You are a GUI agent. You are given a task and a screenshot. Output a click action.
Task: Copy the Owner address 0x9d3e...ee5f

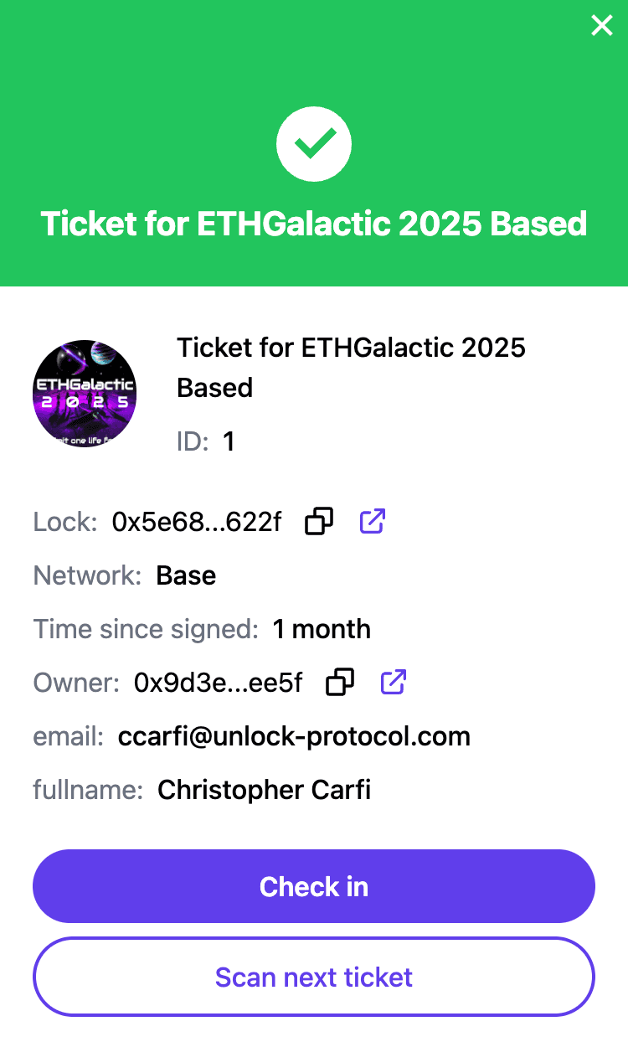point(340,683)
